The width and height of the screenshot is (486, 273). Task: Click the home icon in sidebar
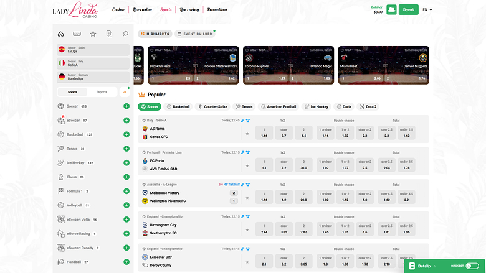click(x=60, y=34)
